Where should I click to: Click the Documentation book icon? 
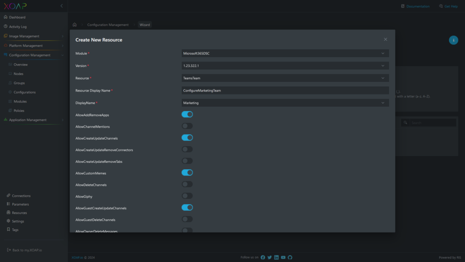(x=403, y=6)
